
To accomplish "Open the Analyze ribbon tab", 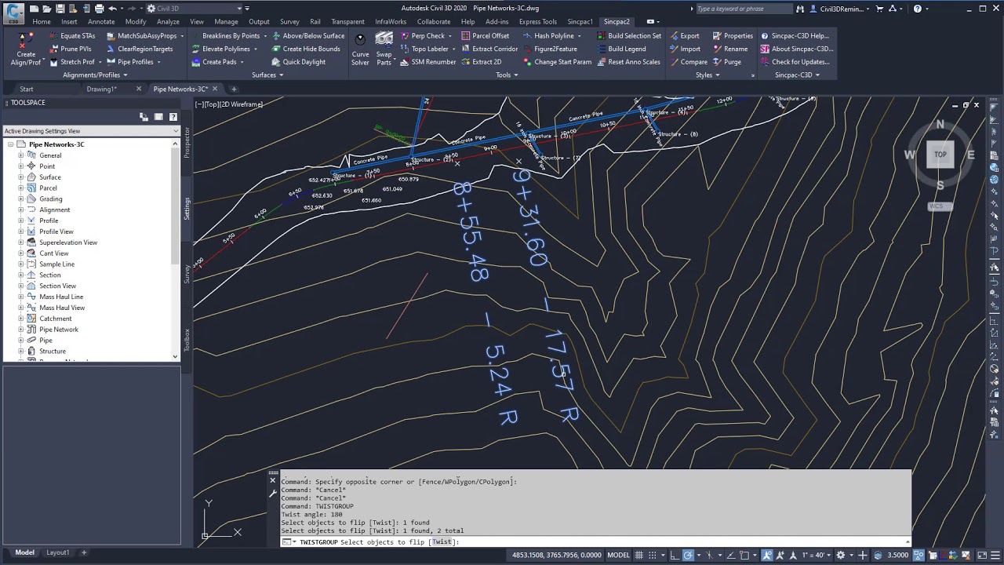I will pos(168,22).
